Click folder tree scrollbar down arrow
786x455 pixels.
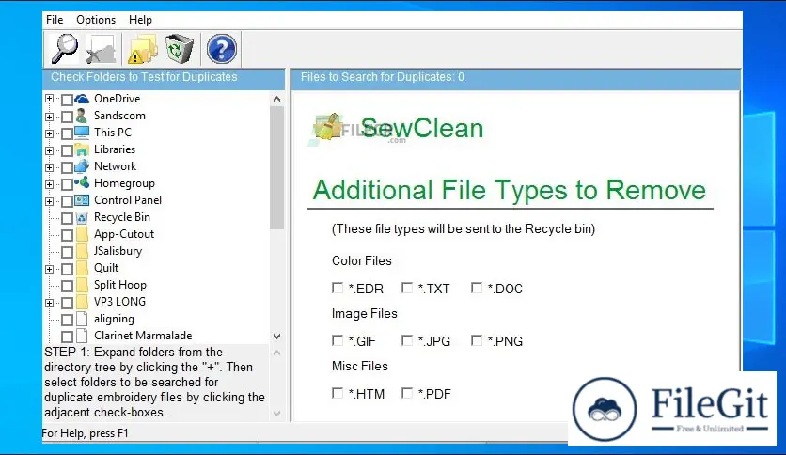(x=276, y=337)
